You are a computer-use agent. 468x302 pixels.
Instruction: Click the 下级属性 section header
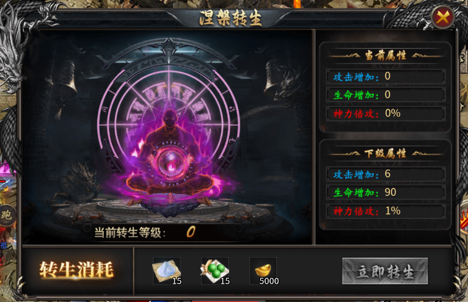385,154
